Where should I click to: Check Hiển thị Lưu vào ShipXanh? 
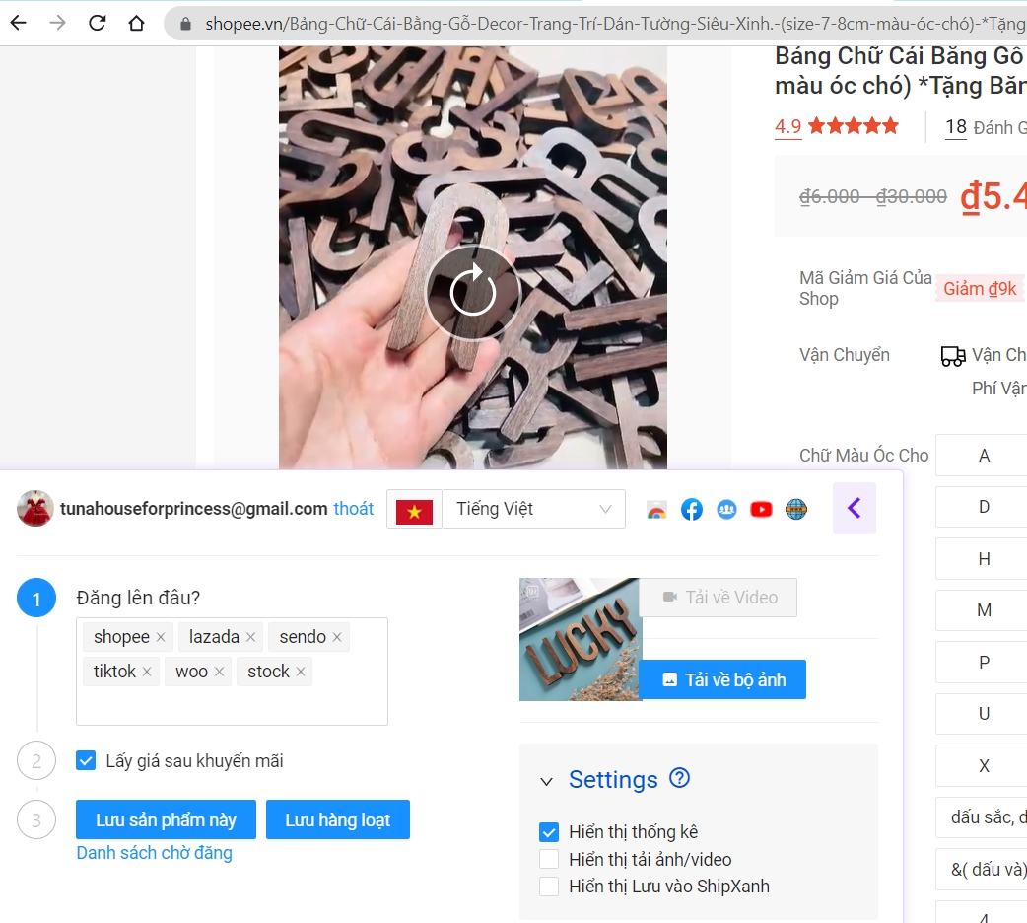549,887
